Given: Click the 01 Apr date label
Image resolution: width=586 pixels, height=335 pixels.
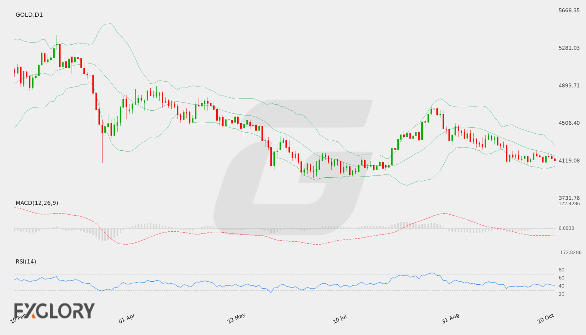Looking at the screenshot, I should click(x=127, y=318).
